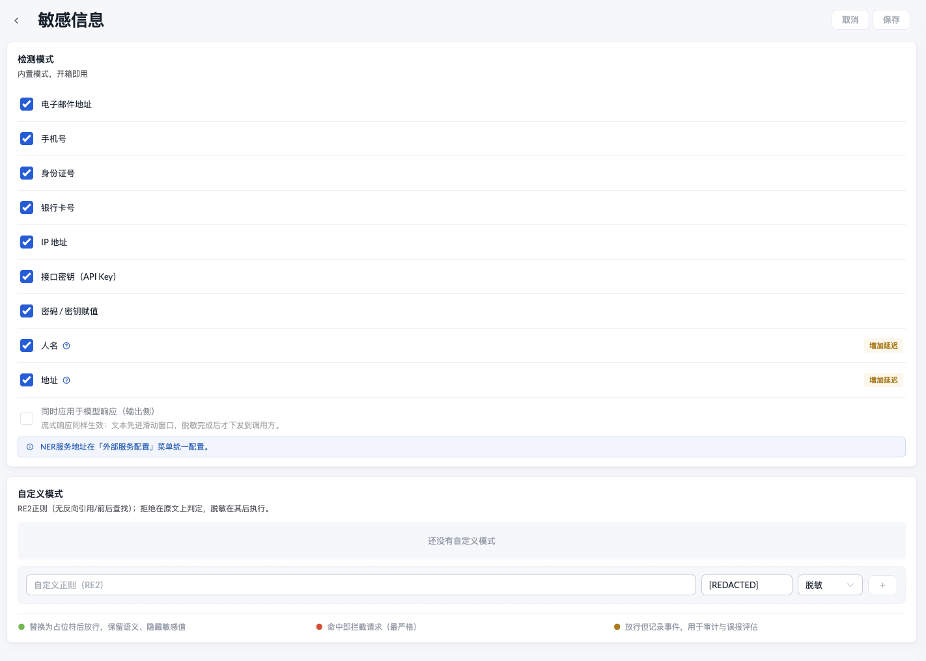The height and width of the screenshot is (661, 926).
Task: Click the 敏感信息 page title
Action: coord(71,20)
